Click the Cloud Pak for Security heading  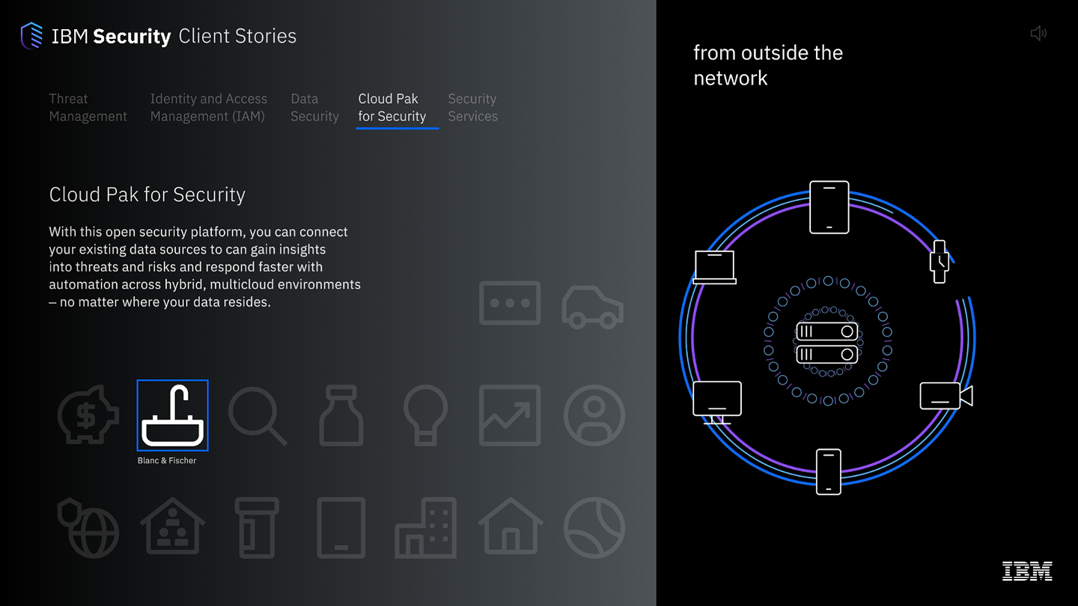click(x=147, y=195)
